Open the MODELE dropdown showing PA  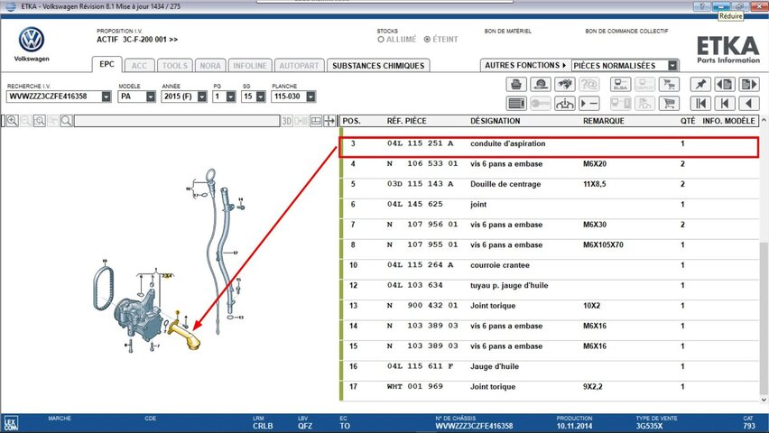tap(137, 97)
